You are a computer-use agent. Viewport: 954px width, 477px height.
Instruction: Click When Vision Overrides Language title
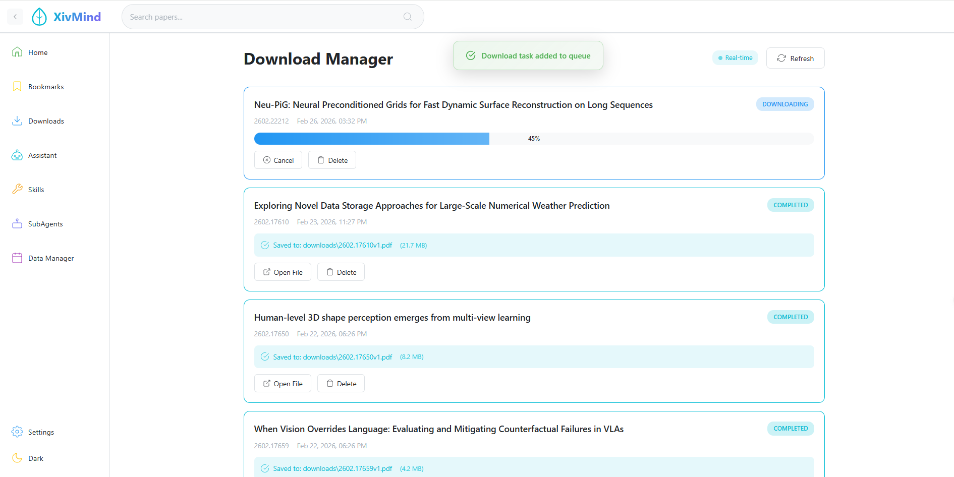pos(439,429)
